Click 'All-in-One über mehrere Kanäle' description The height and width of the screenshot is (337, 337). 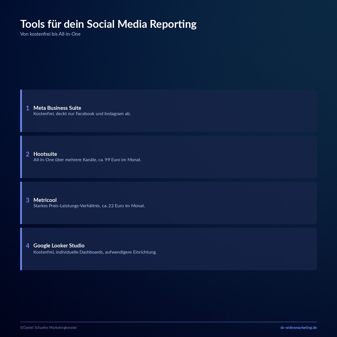point(87,160)
